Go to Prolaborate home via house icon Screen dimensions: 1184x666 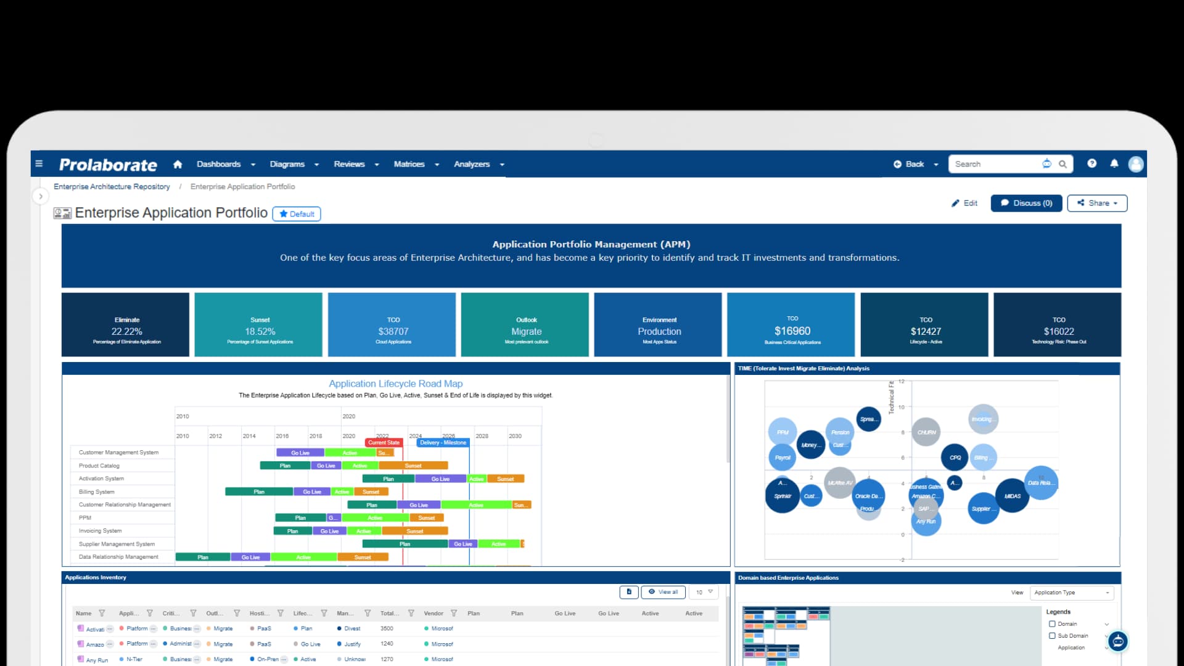(x=178, y=164)
